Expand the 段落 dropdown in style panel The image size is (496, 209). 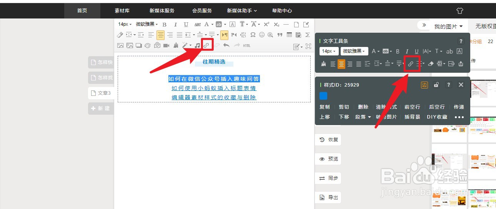(363, 117)
